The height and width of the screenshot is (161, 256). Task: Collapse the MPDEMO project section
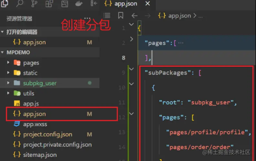coord(2,52)
